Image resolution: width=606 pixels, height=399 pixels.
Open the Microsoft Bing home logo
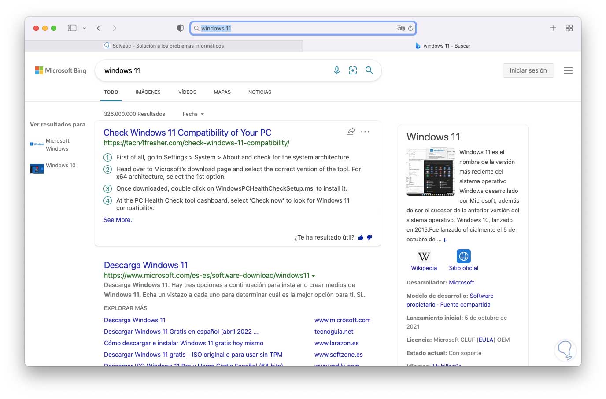coord(61,70)
